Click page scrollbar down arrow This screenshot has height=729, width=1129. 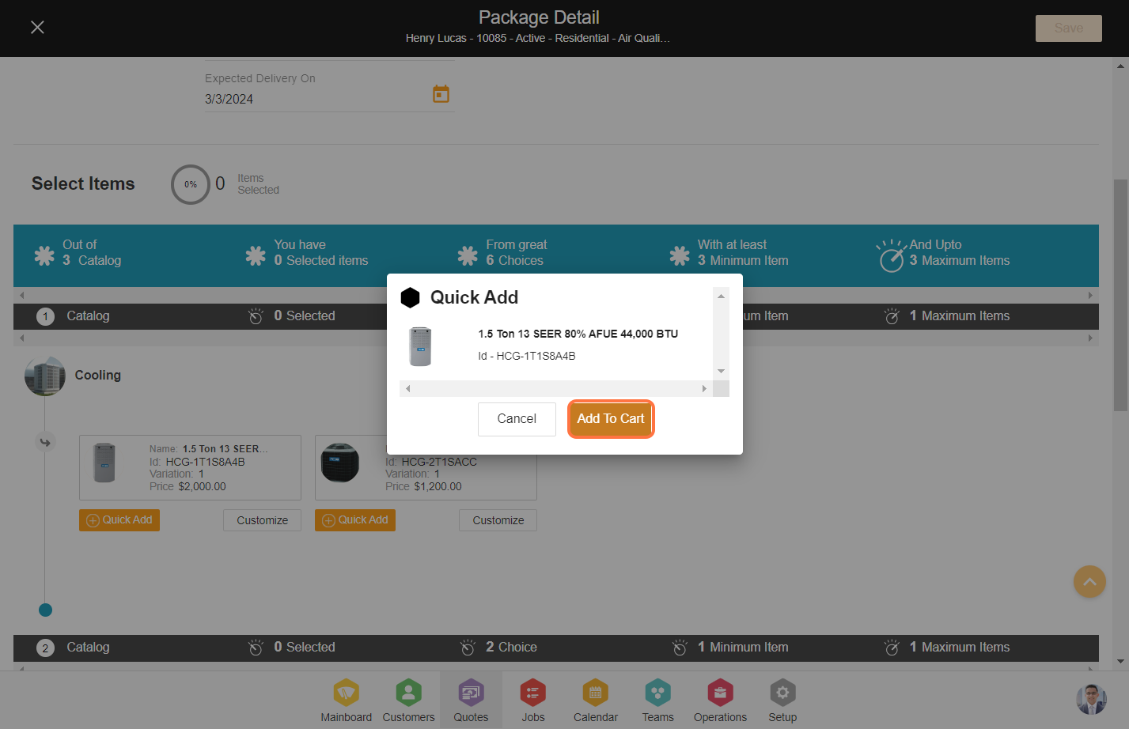pyautogui.click(x=1120, y=662)
